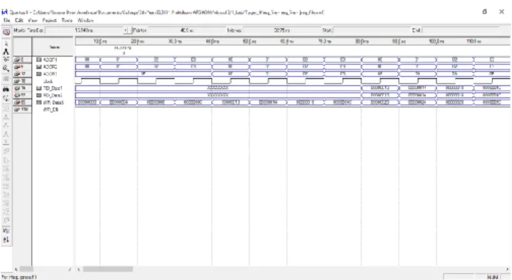Screen dimensions: 512x280
Task: Expand the ADDR1 bus signal
Action: pyautogui.click(x=39, y=60)
